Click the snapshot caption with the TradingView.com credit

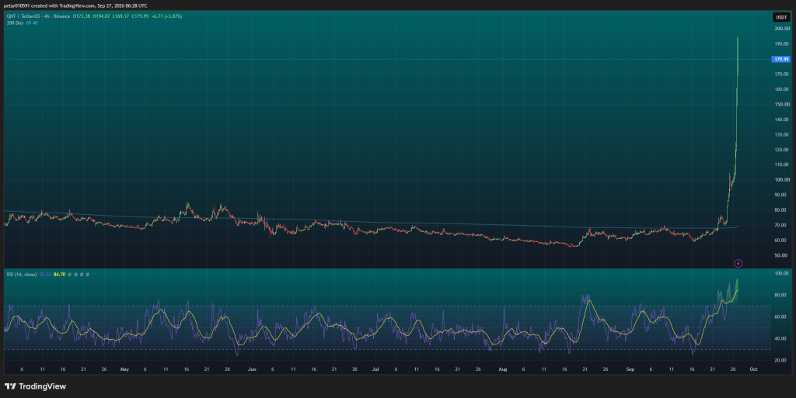pos(75,5)
